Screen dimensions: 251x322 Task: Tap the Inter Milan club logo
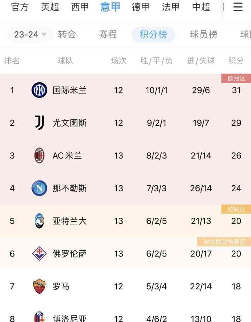(x=39, y=90)
